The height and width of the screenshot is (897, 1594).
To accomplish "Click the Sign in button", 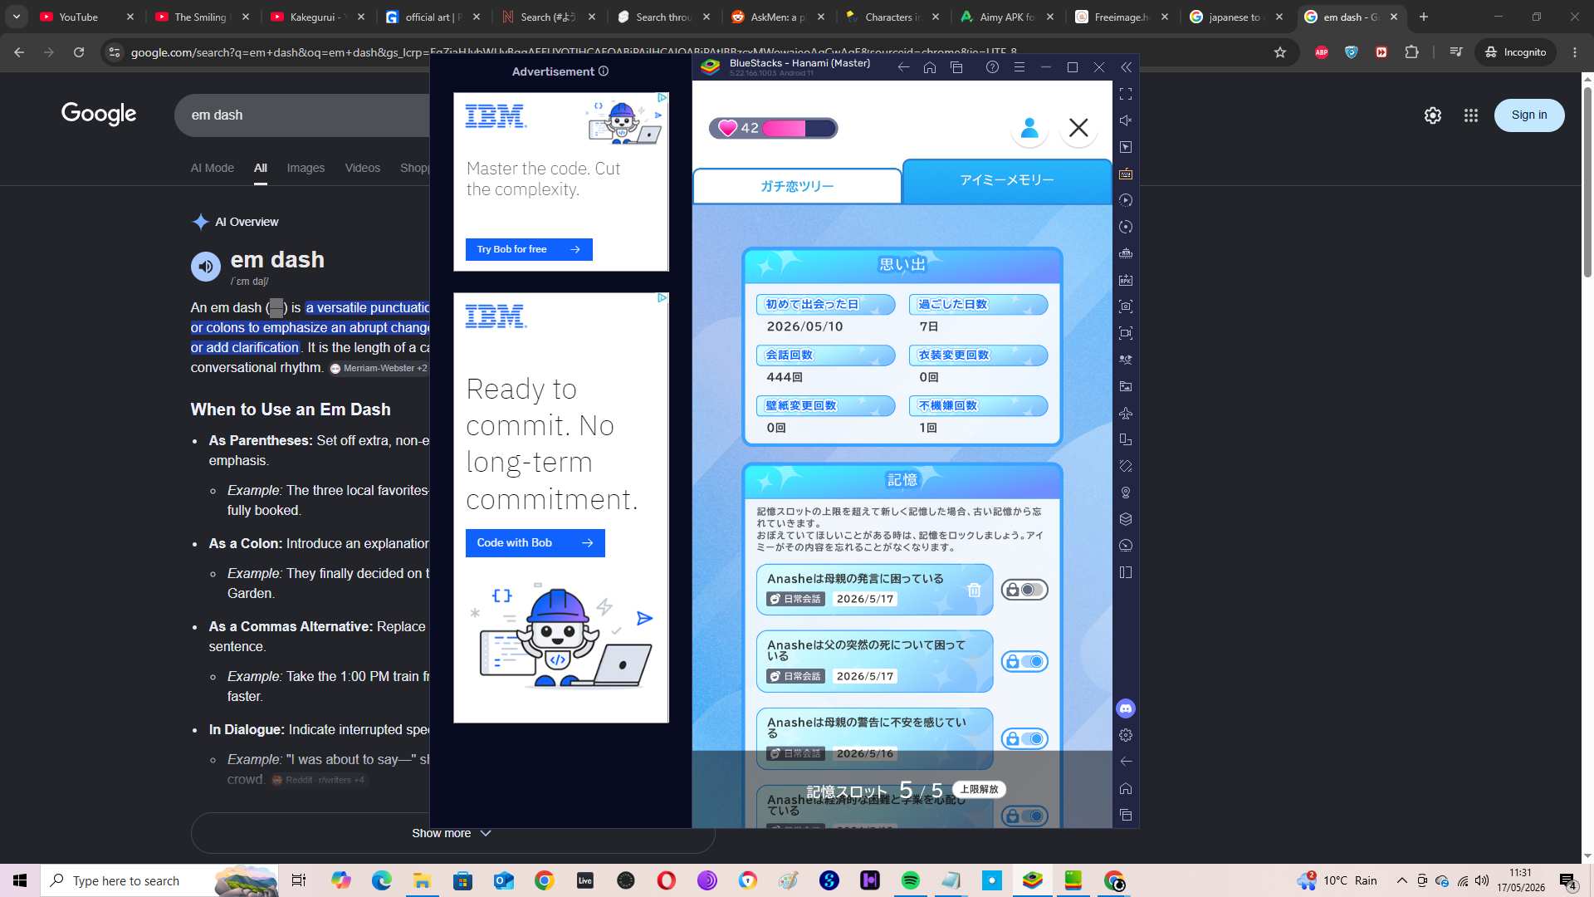I will (x=1529, y=115).
